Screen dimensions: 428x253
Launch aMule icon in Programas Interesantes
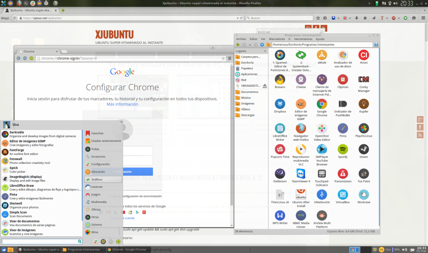(322, 55)
